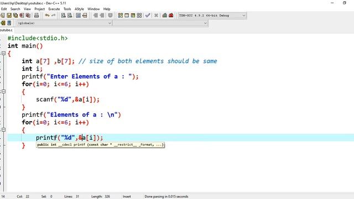Collapse the first for-loop fold marker
354x199 pixels.
coord(4,92)
